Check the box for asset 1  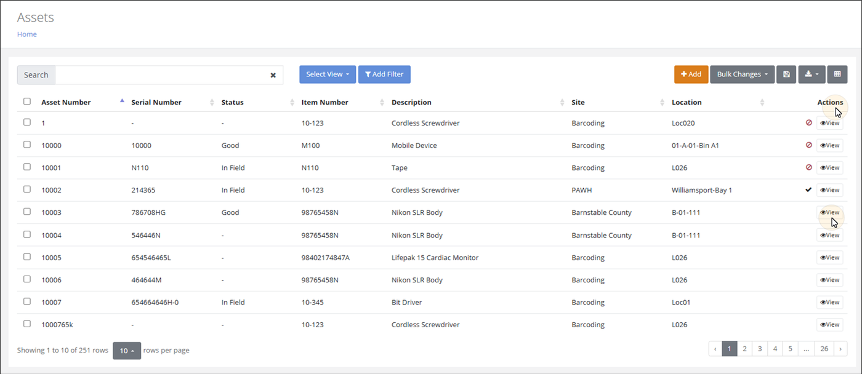point(27,122)
